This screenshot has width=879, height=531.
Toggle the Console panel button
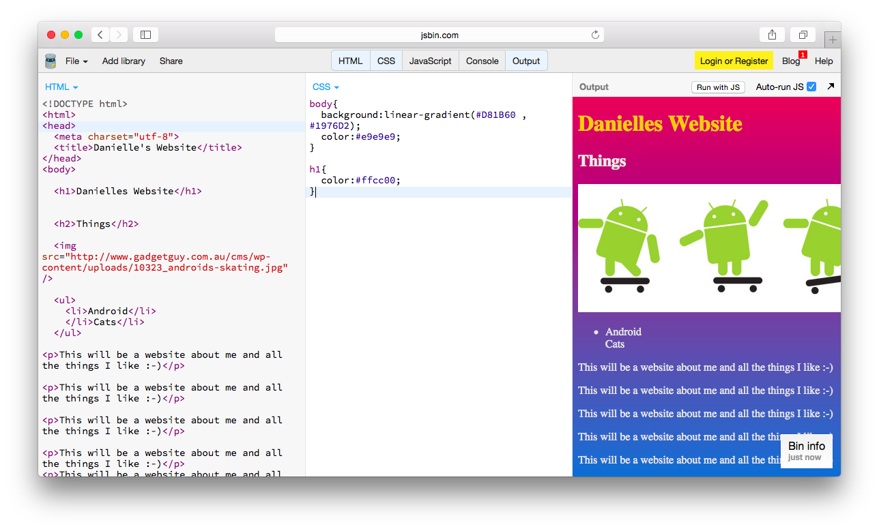coord(482,61)
